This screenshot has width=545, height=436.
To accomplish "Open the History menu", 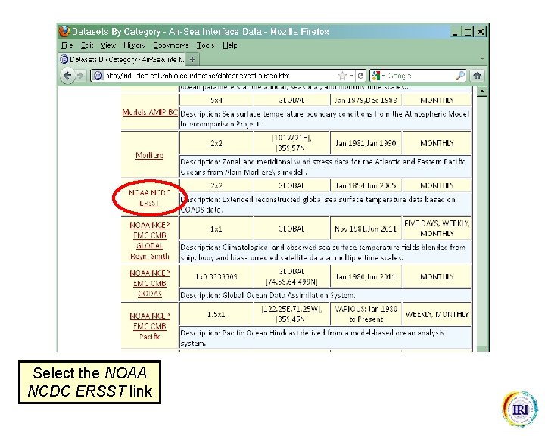I will tap(134, 45).
